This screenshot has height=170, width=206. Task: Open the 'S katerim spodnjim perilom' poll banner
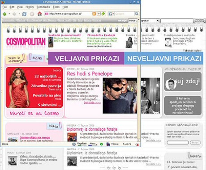point(183,106)
